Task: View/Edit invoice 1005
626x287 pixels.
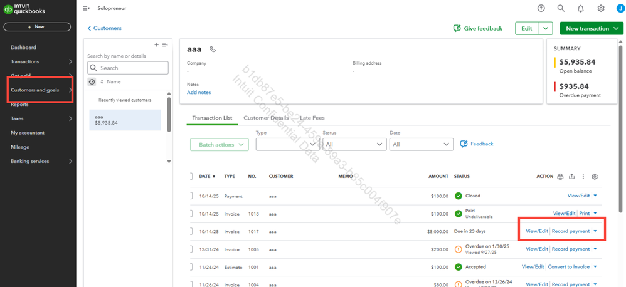Action: tap(537, 249)
